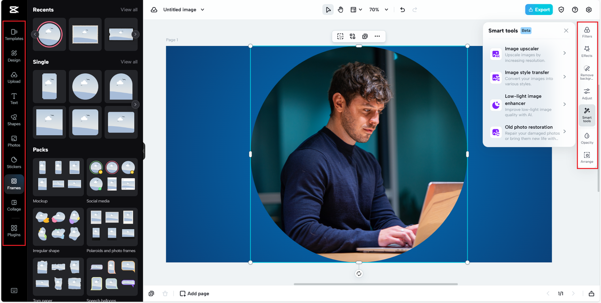Open the Plugins panel
Image resolution: width=601 pixels, height=303 pixels.
click(x=14, y=230)
